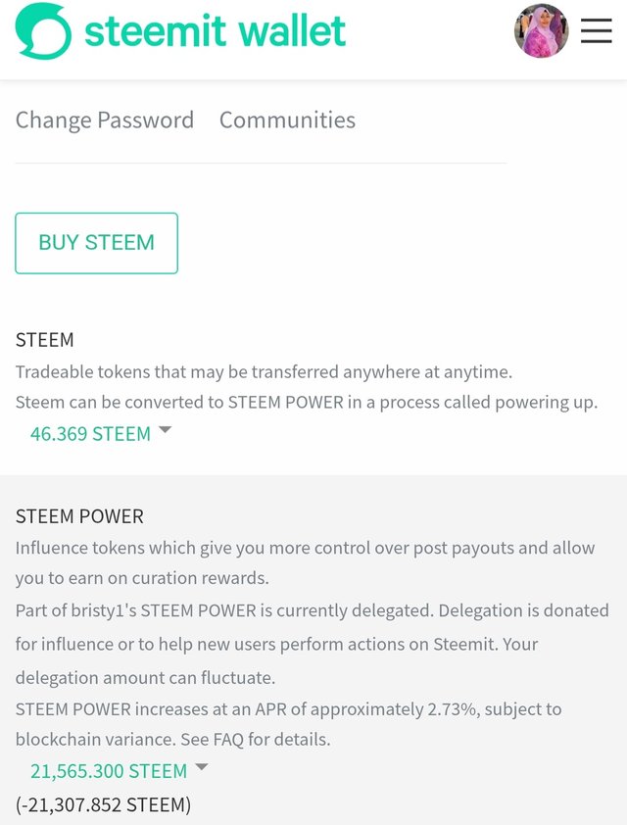
Task: Click the bristy1's STEEM POWER delegation notice
Action: click(312, 644)
